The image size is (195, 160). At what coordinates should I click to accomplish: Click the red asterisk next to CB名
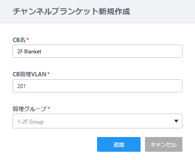(x=27, y=39)
